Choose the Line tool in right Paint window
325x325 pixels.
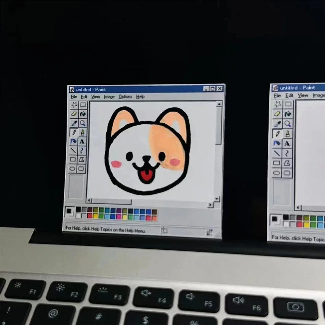(x=277, y=153)
